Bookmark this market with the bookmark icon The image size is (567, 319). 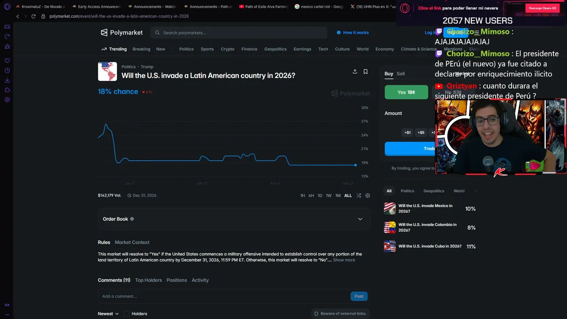pos(365,71)
